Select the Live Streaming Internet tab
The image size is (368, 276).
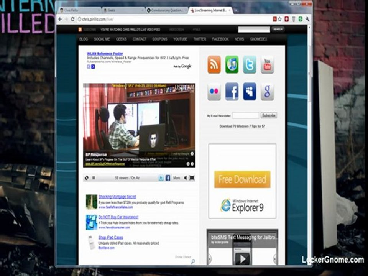(210, 10)
